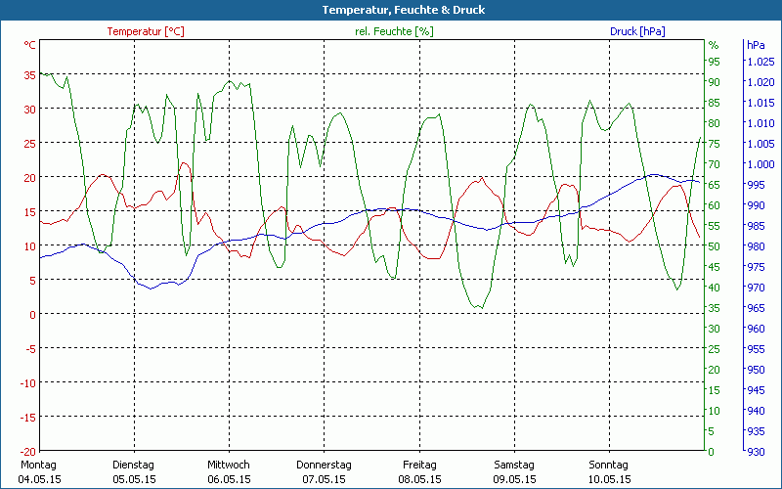Select the blue 'Druck [hPa]' legend label
Image resolution: width=782 pixels, height=489 pixels.
[x=637, y=31]
